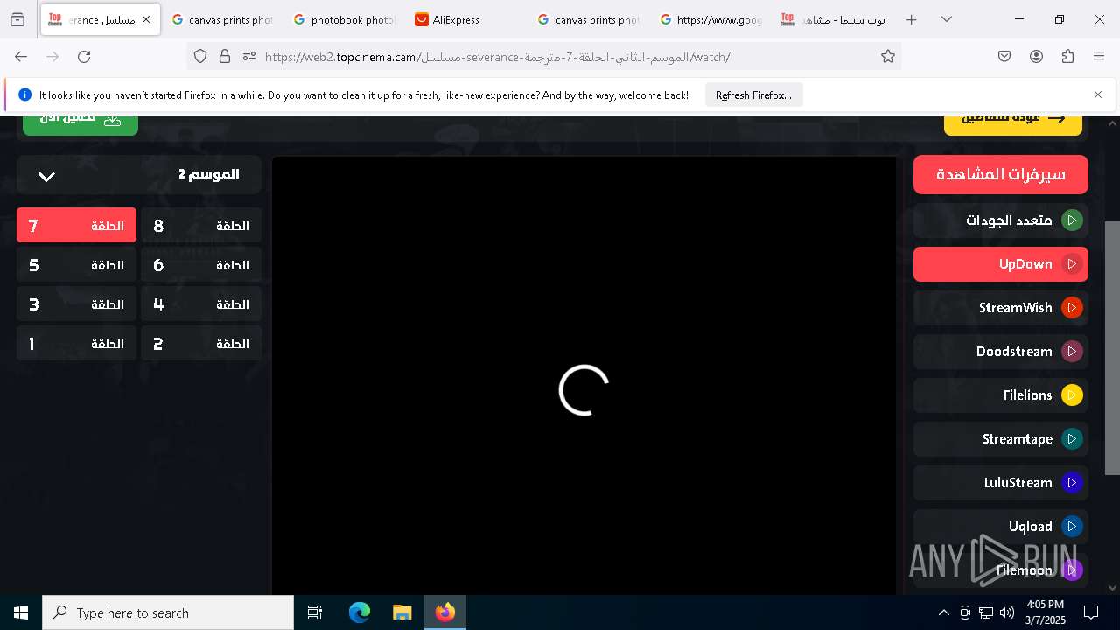Open the taskbar clock and date
Viewport: 1120px width, 630px height.
tap(1045, 612)
